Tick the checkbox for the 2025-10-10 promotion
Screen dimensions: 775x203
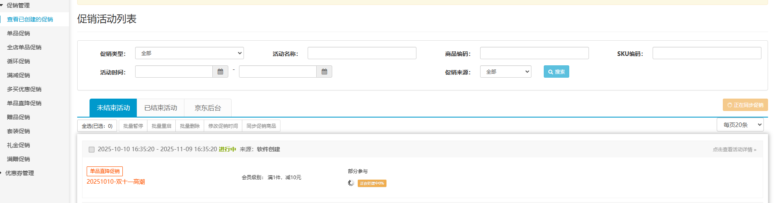(x=92, y=150)
